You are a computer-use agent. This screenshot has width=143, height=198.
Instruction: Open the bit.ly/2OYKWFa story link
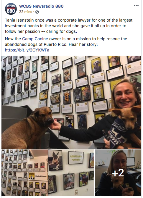click(x=27, y=50)
